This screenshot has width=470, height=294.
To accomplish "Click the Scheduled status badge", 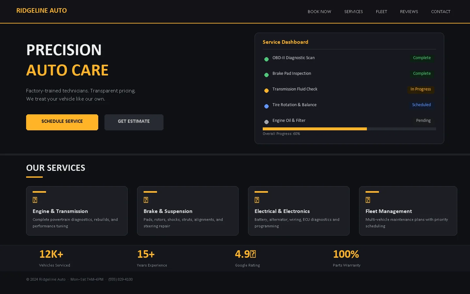I will (x=421, y=105).
